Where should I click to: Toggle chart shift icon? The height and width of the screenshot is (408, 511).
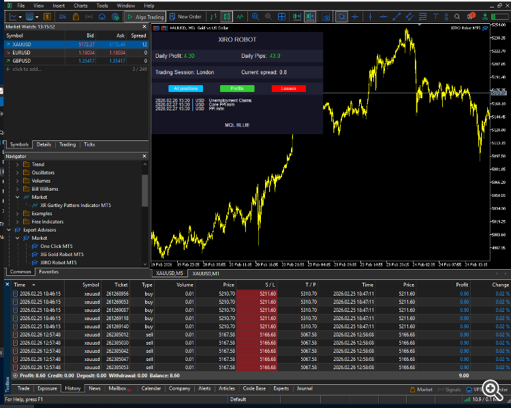click(310, 16)
